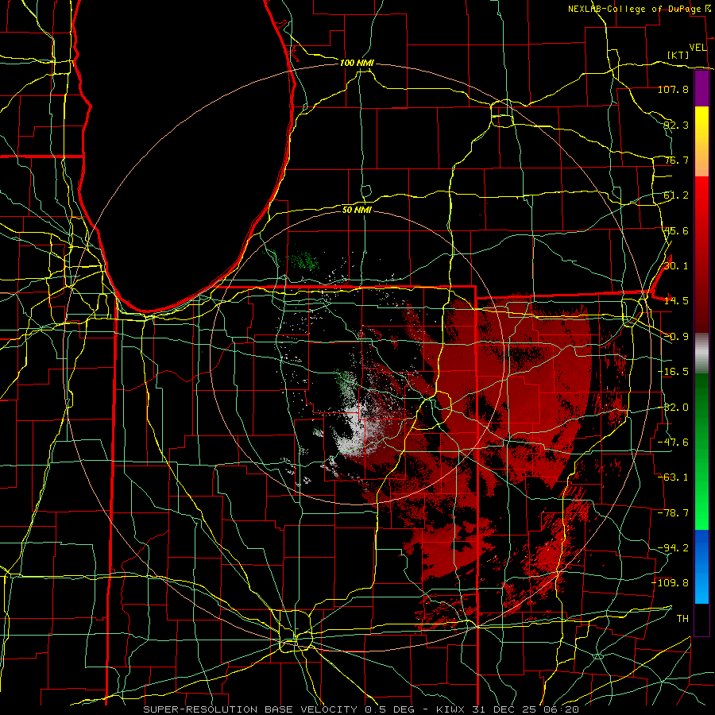715x715 pixels.
Task: Click the -94.2 scale value
Action: (673, 547)
